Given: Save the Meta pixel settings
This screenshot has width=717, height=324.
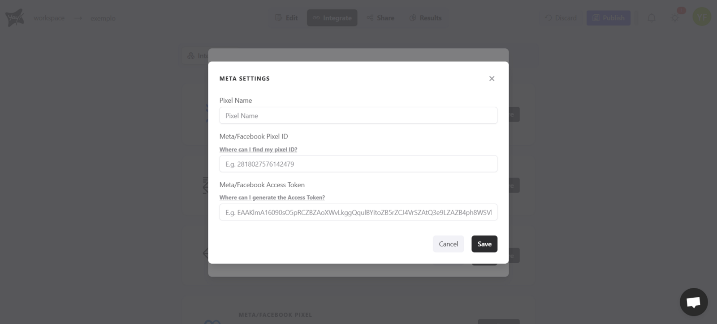Looking at the screenshot, I should 484,244.
